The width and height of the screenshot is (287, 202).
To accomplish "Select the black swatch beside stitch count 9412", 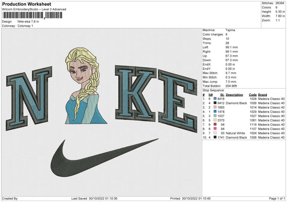I will click(x=215, y=103).
